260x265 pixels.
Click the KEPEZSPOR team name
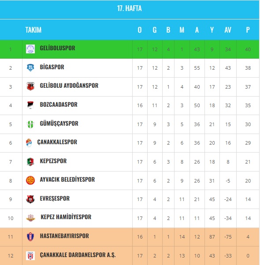click(53, 161)
